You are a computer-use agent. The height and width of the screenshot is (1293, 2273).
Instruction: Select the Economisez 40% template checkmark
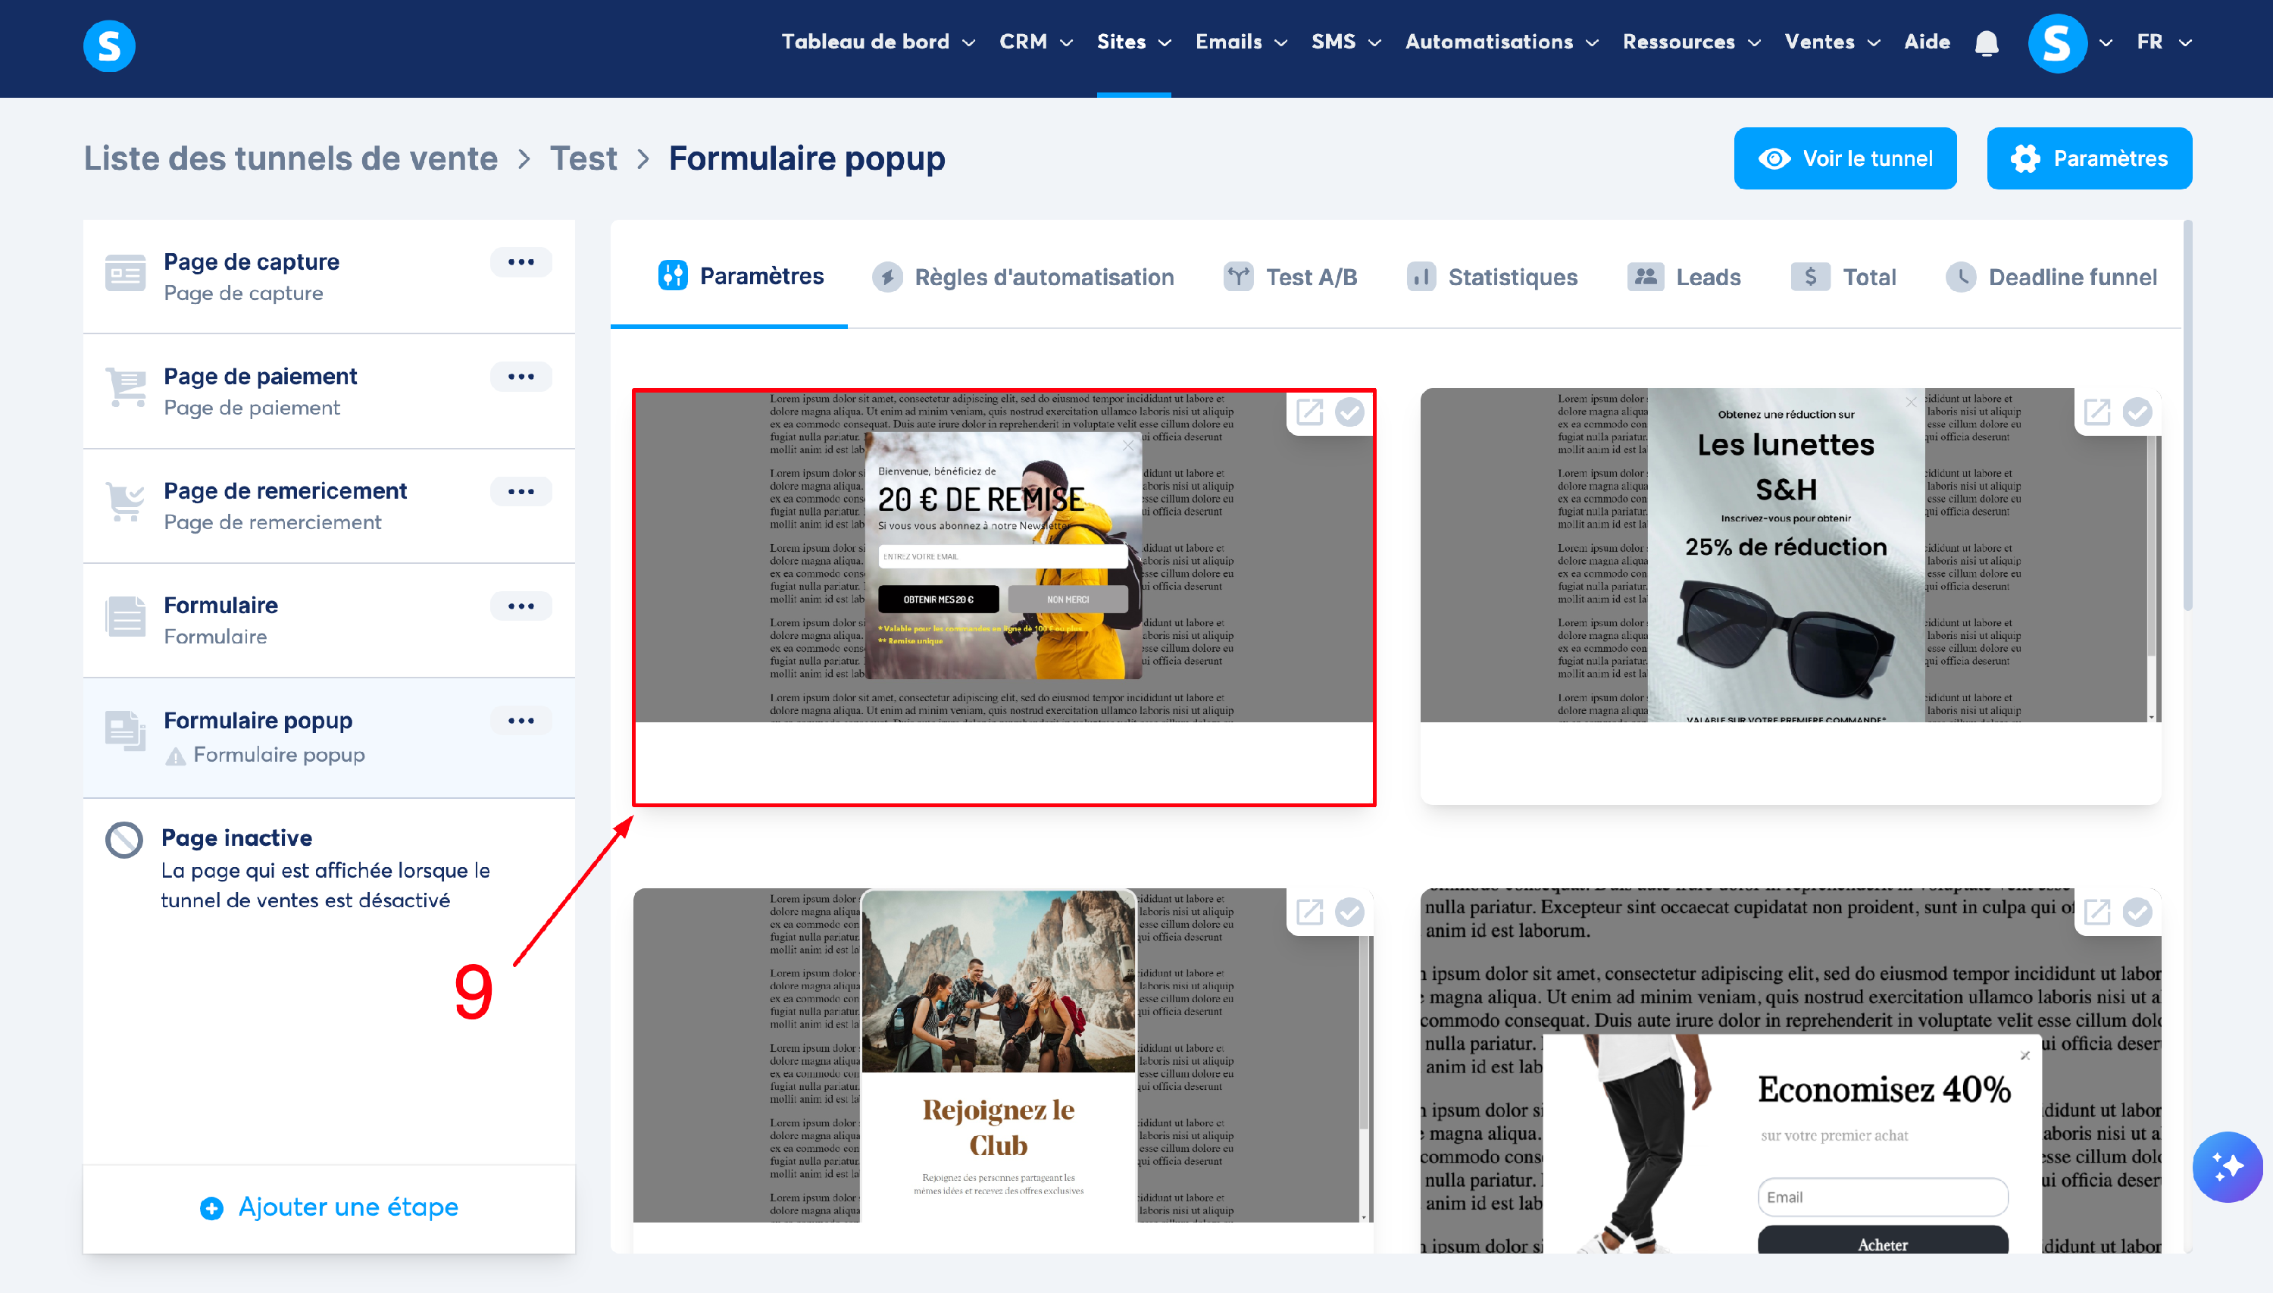coord(2137,912)
